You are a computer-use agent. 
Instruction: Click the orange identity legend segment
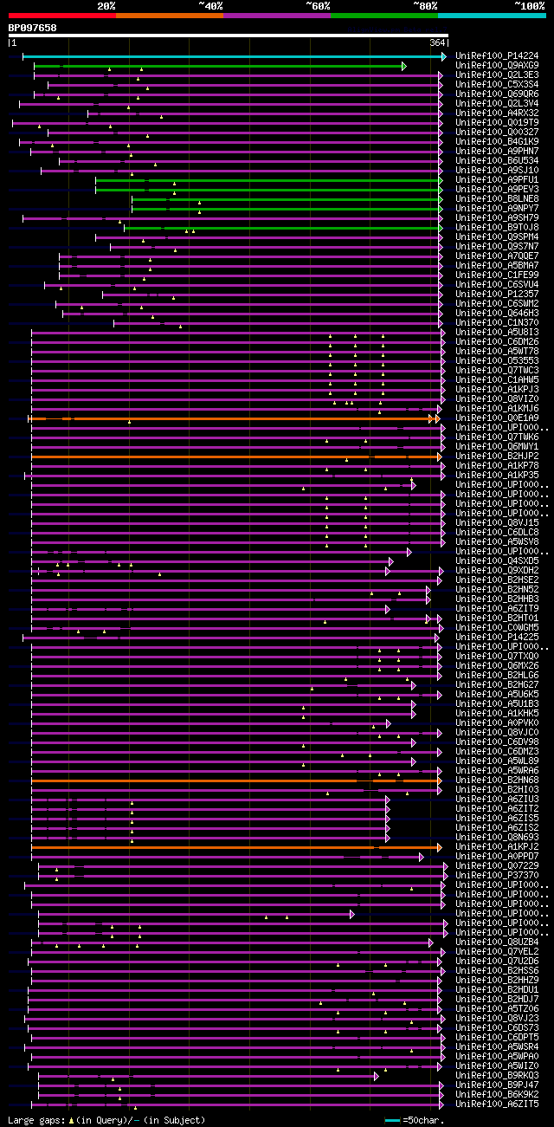coord(169,16)
